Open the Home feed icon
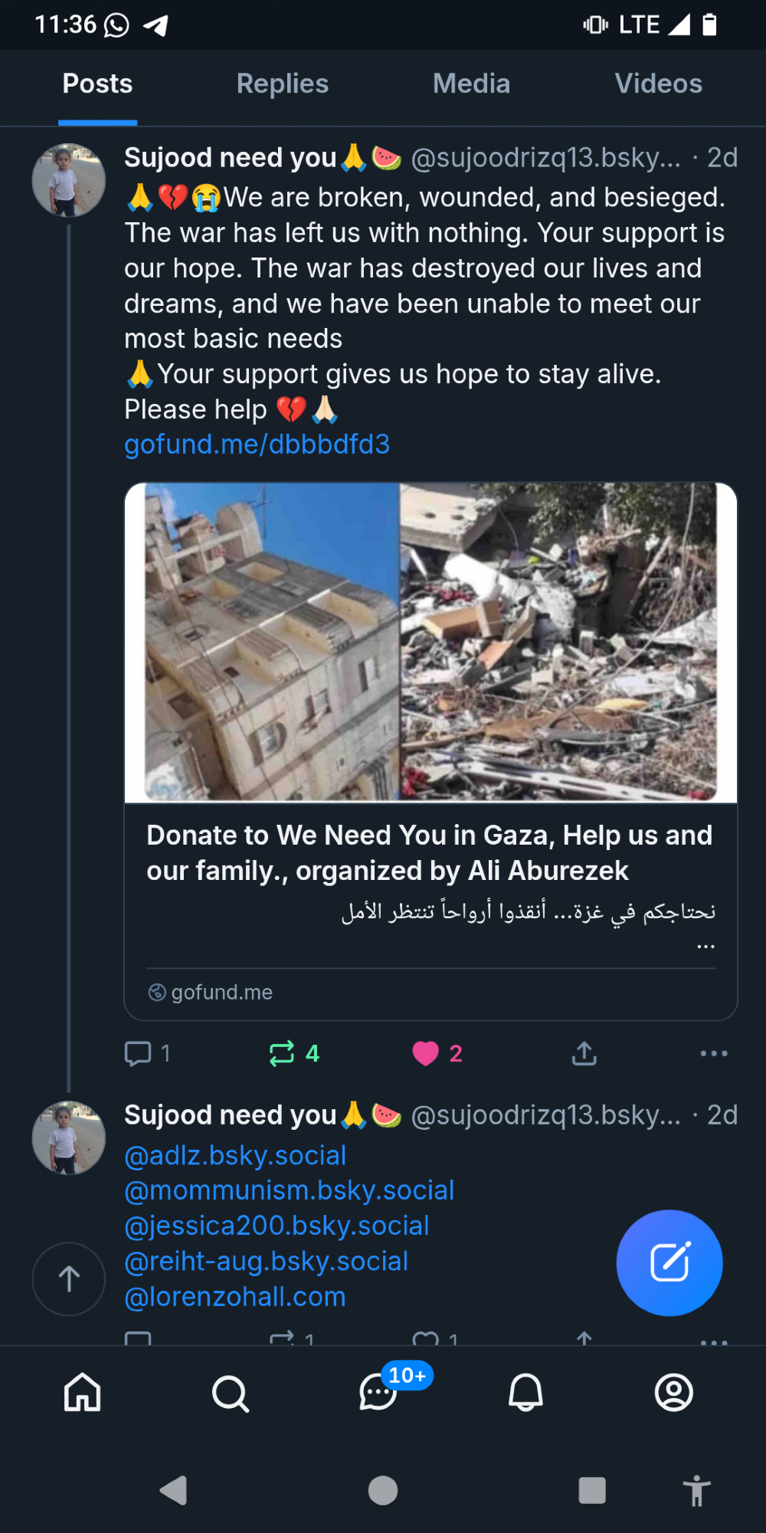This screenshot has width=766, height=1533. pos(82,1392)
